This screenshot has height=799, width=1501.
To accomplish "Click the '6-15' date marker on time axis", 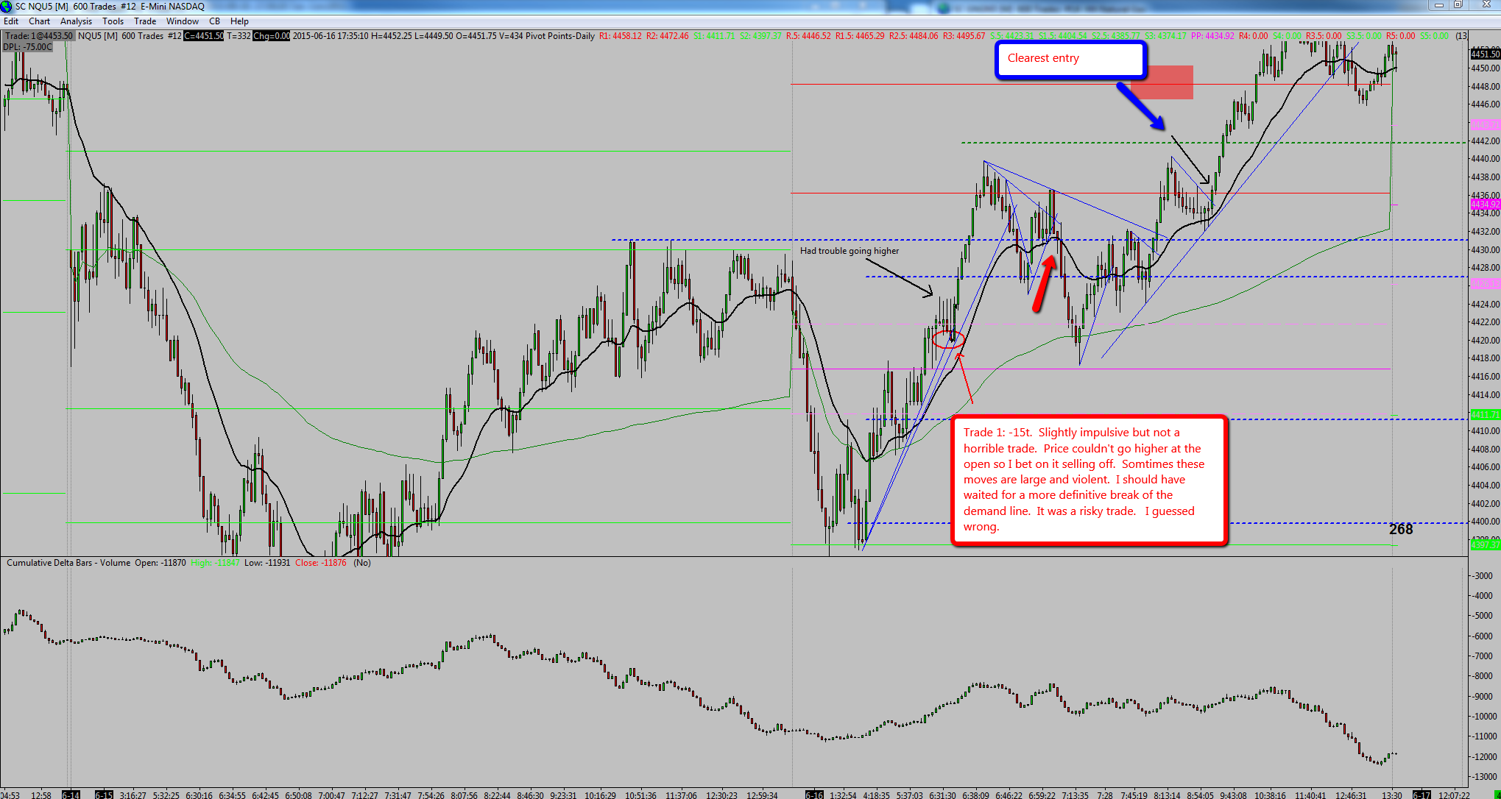I will coord(104,795).
